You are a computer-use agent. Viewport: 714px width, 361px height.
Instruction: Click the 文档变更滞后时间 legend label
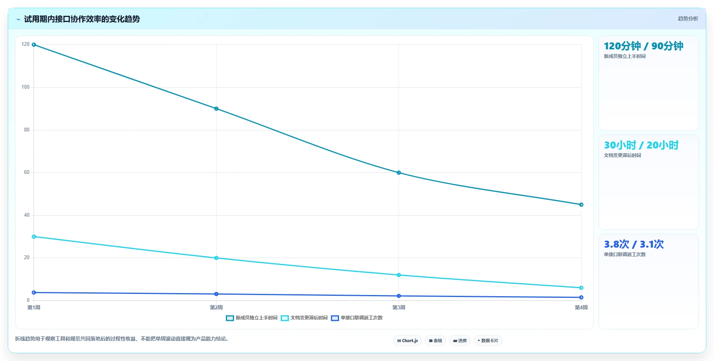tap(309, 318)
